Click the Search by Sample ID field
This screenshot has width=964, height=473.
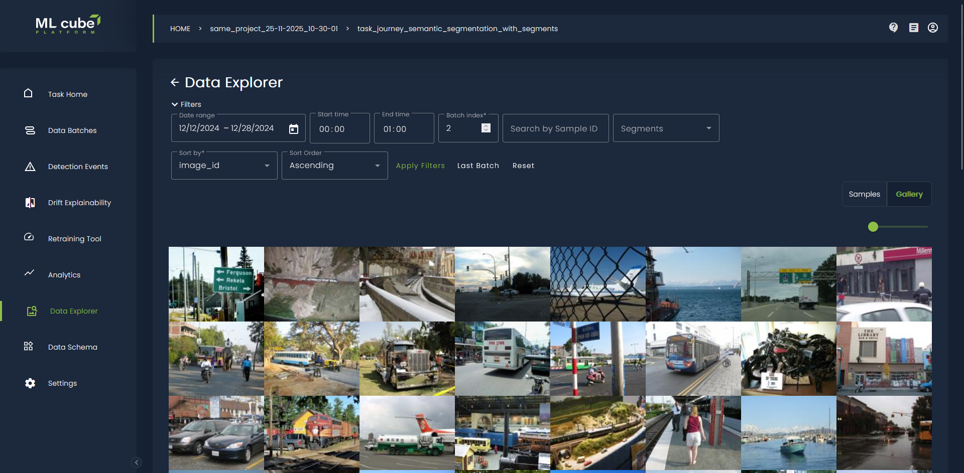[555, 128]
